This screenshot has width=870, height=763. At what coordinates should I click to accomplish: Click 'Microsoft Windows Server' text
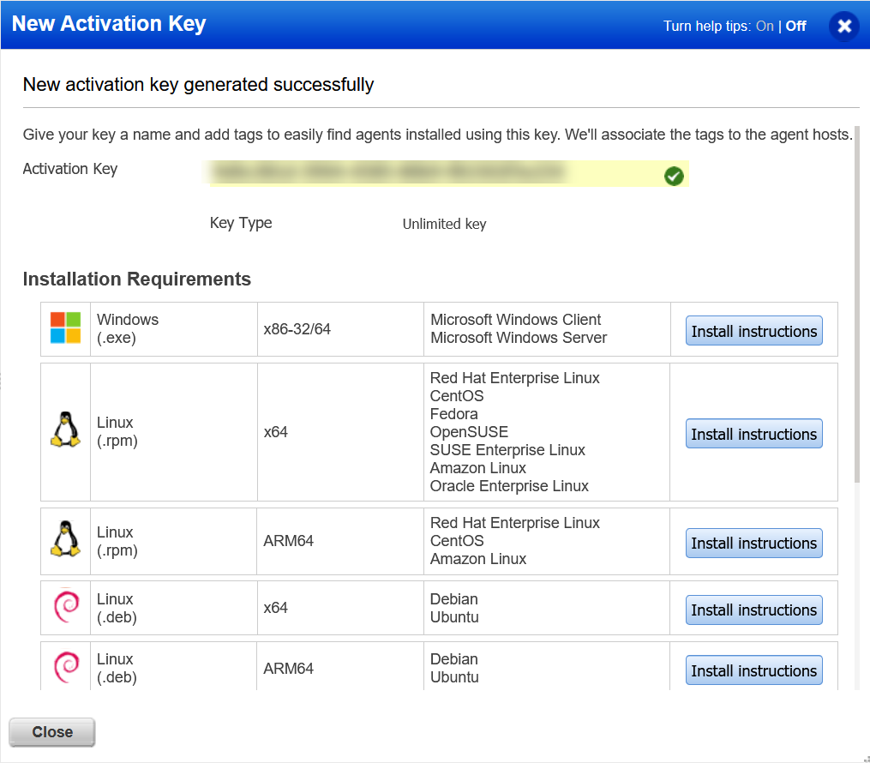(x=519, y=338)
